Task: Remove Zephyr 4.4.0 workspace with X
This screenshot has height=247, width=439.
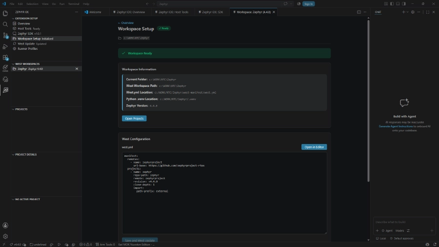Action: [x=77, y=69]
